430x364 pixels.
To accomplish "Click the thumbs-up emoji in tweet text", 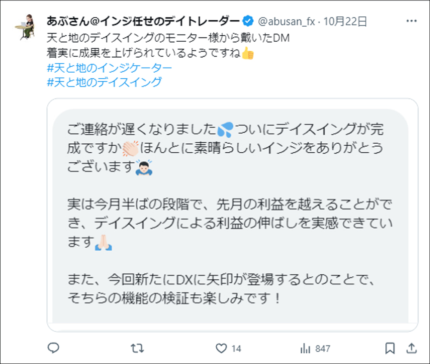I will click(x=248, y=54).
